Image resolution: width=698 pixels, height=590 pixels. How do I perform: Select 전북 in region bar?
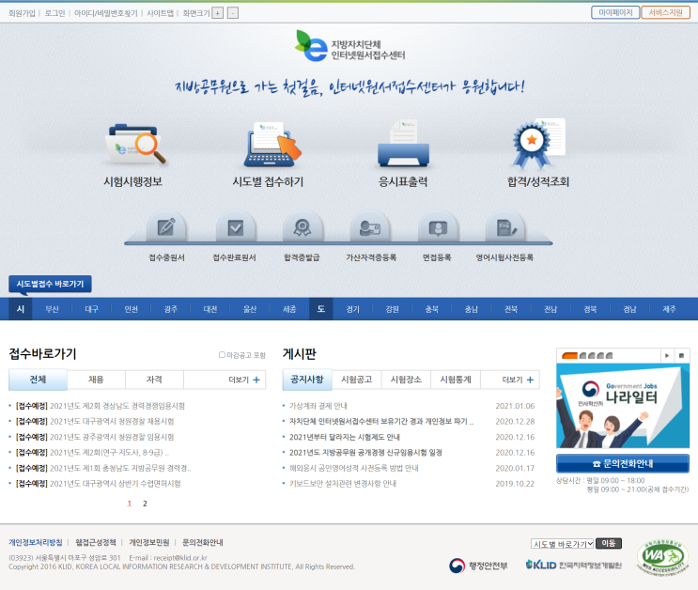point(511,309)
